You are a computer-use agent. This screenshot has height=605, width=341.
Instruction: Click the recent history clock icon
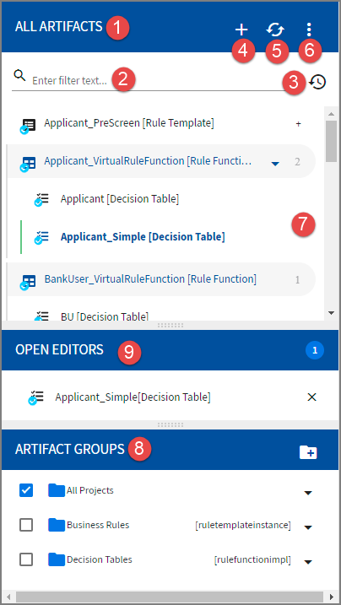coord(318,82)
